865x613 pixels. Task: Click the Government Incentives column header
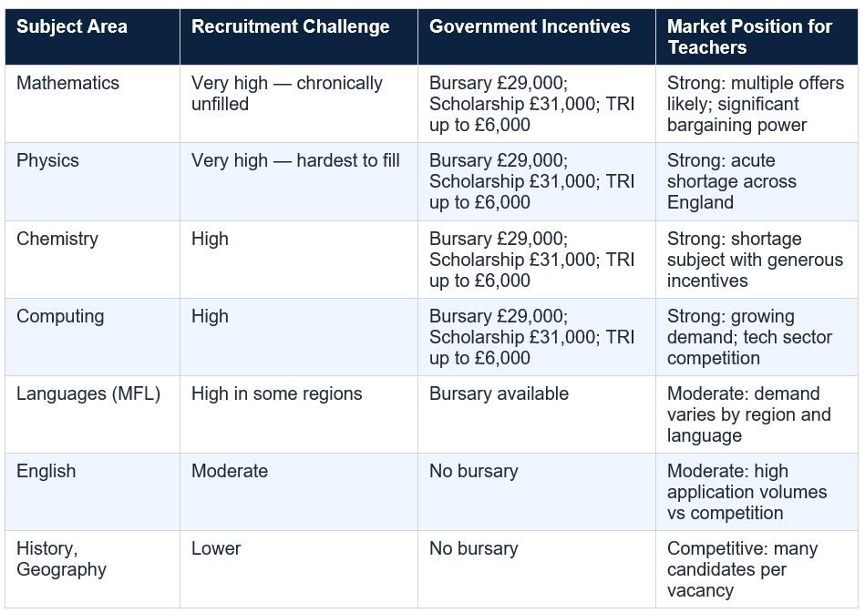pyautogui.click(x=537, y=37)
